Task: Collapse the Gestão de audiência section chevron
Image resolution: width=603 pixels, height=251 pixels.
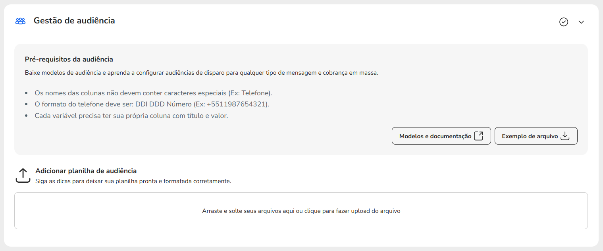Action: [581, 22]
